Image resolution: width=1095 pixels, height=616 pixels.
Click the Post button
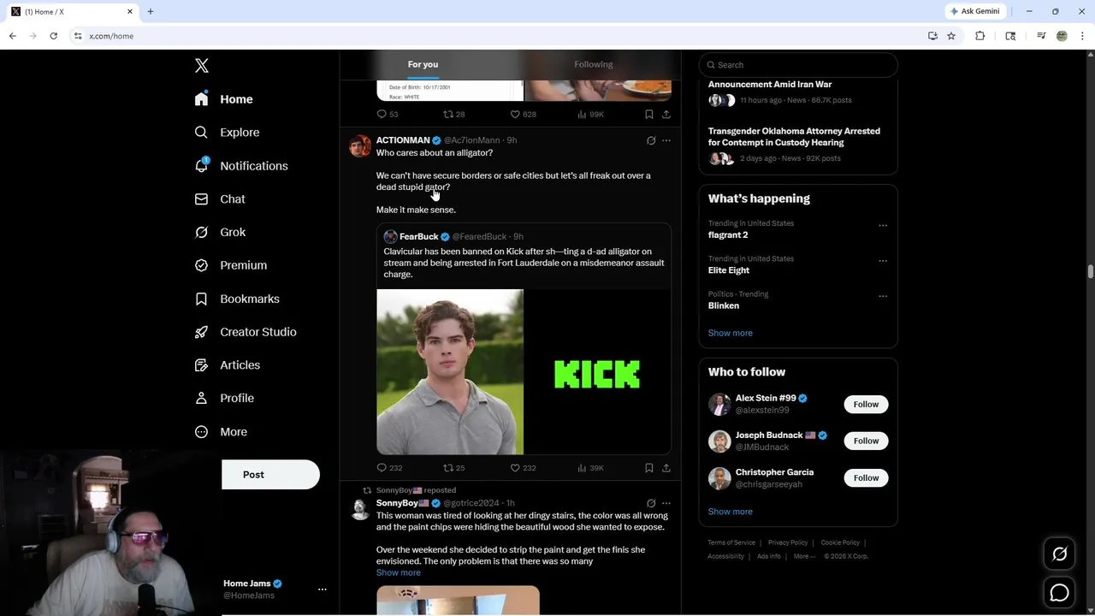(270, 475)
